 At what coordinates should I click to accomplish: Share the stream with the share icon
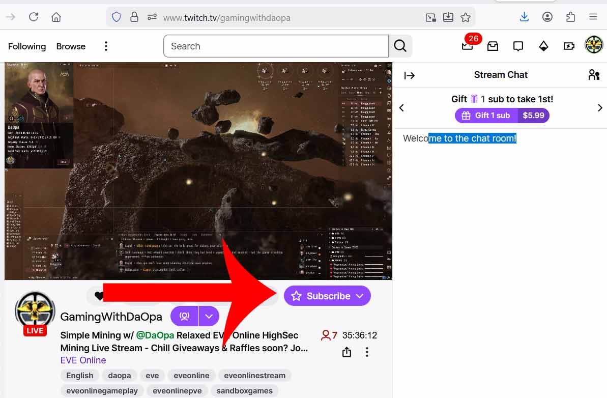click(347, 352)
